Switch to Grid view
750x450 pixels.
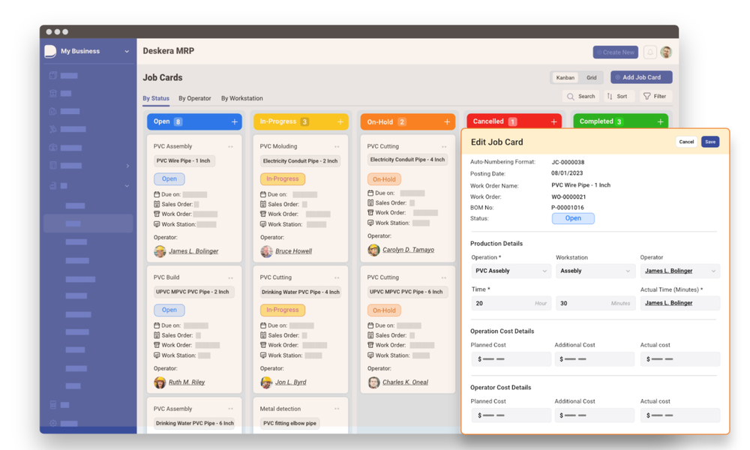[592, 77]
